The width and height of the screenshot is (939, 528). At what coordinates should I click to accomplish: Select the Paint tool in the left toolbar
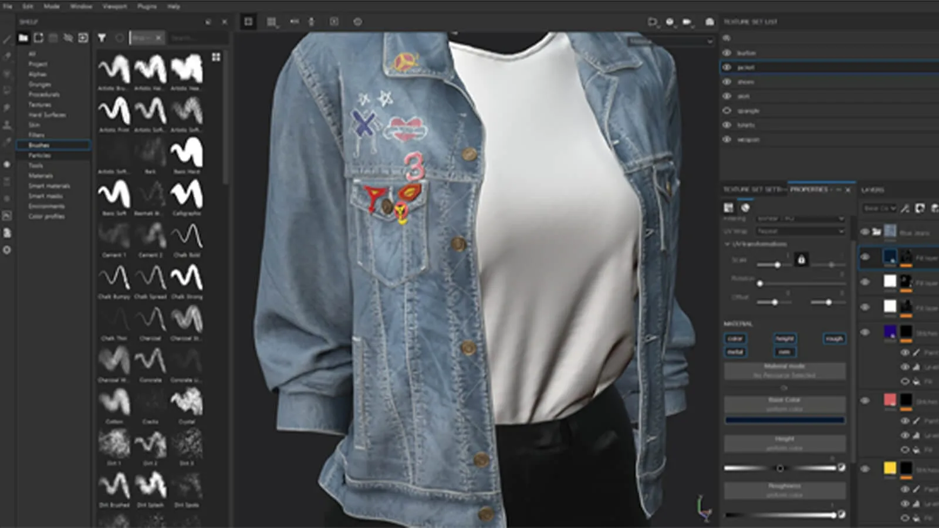[x=7, y=40]
